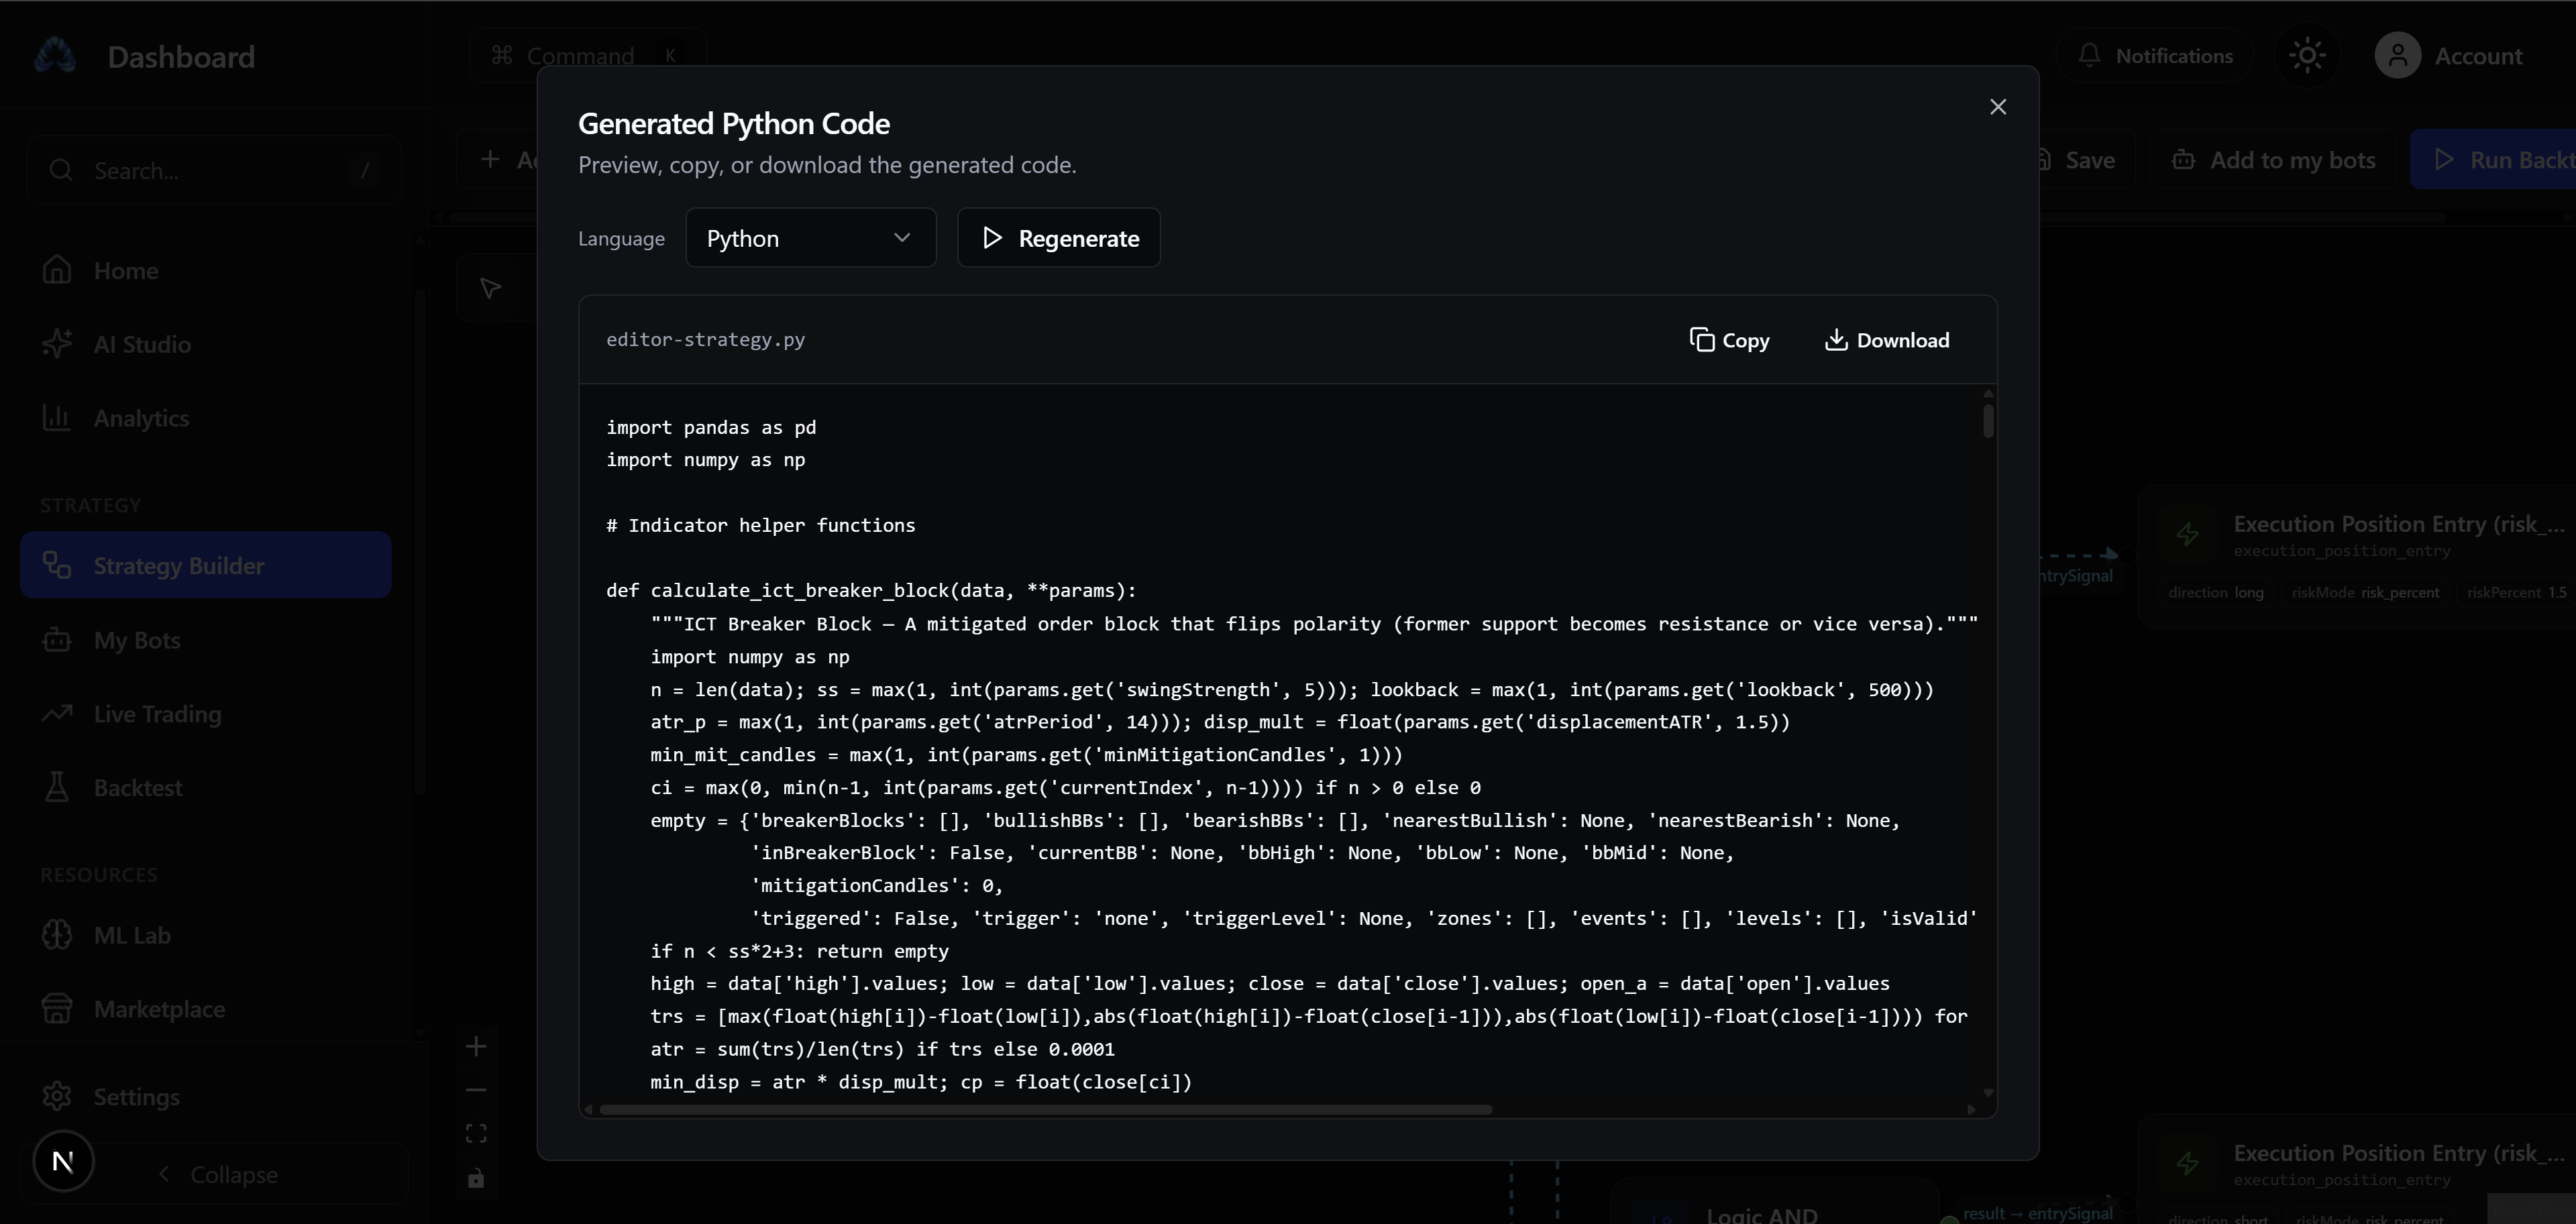This screenshot has height=1224, width=2576.
Task: Select the cursor pointer tool on canvas
Action: pyautogui.click(x=490, y=288)
